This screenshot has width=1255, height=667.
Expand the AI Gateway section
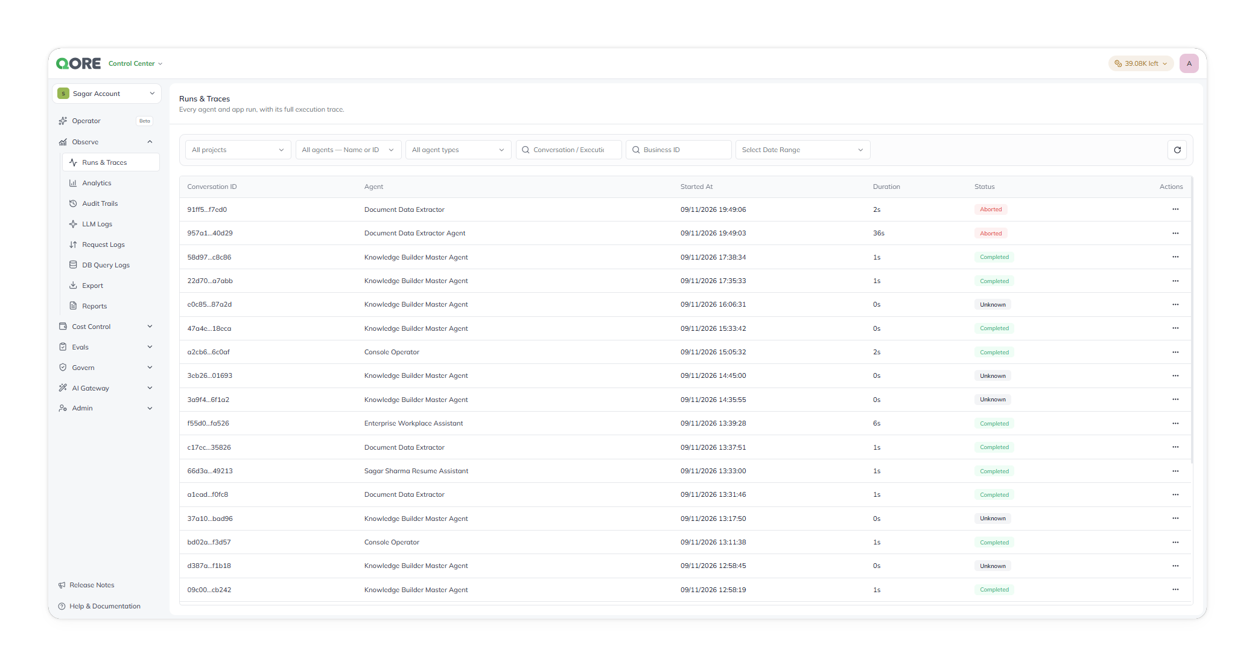[x=150, y=388]
